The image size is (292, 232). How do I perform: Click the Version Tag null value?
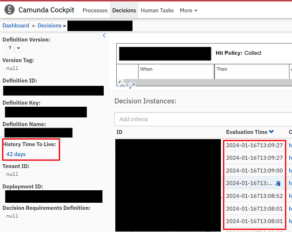(x=12, y=68)
